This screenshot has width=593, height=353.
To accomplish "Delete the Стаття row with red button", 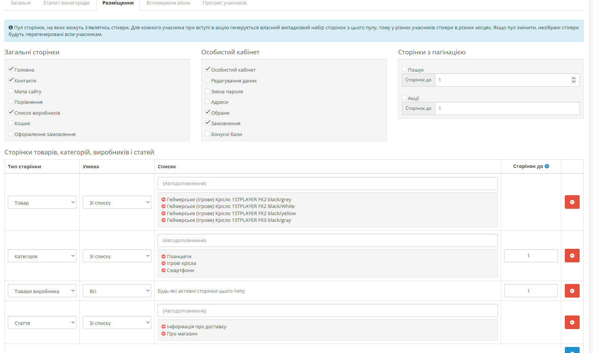I will click(572, 322).
